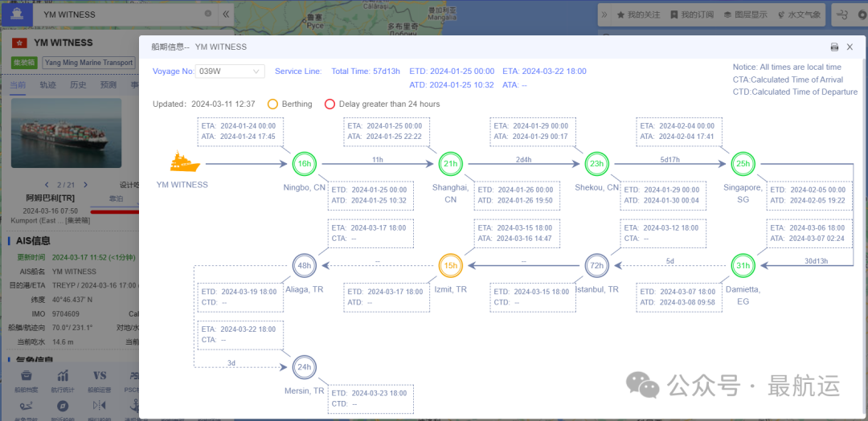Click the green 集装箱 tag

(x=24, y=63)
